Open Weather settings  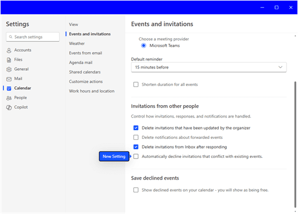coord(77,44)
